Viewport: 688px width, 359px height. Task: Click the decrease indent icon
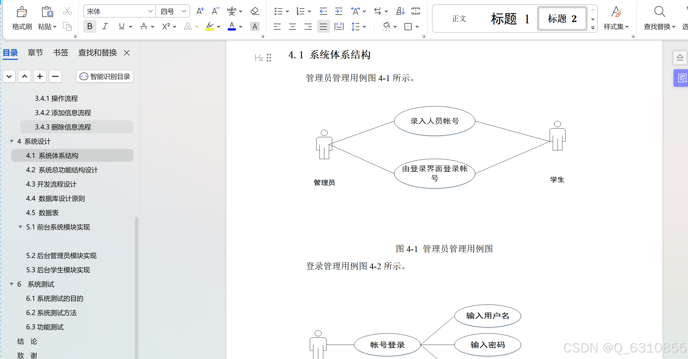point(323,11)
